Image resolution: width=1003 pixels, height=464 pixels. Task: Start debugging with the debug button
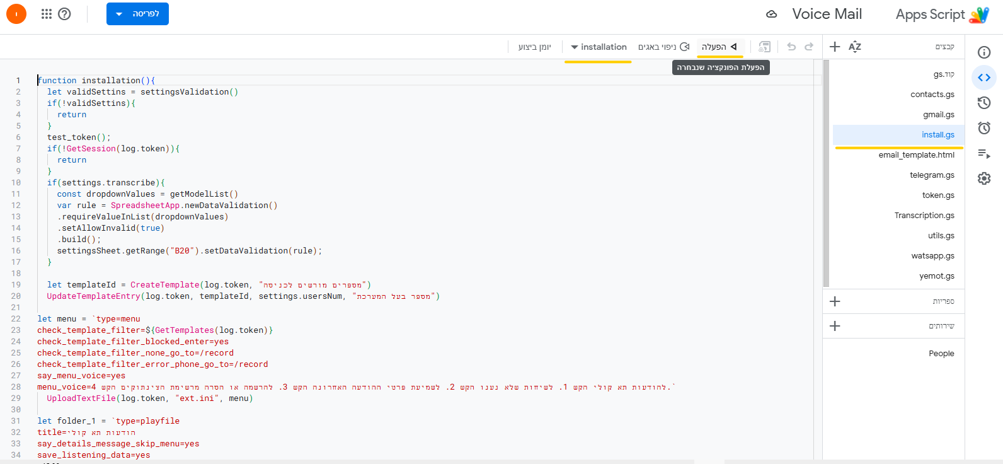pos(664,47)
